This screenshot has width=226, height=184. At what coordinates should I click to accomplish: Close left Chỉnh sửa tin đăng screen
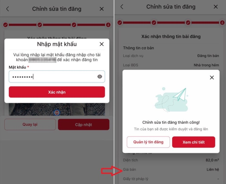coord(102,9)
